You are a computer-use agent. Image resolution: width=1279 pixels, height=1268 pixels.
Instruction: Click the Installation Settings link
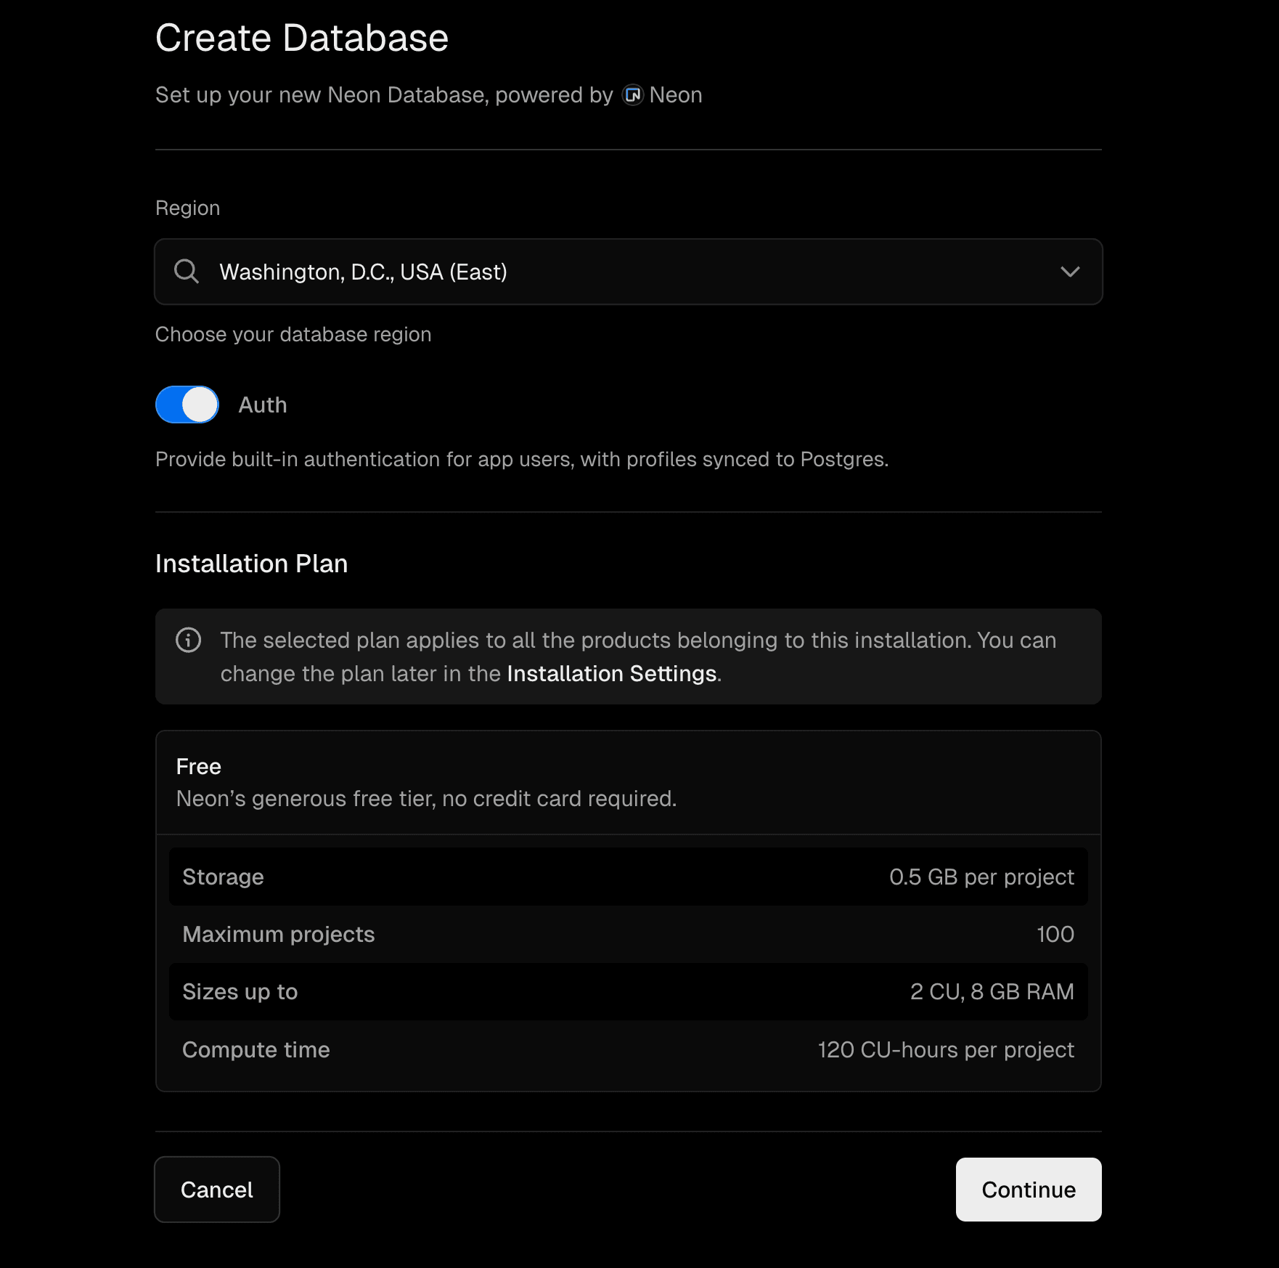tap(612, 673)
